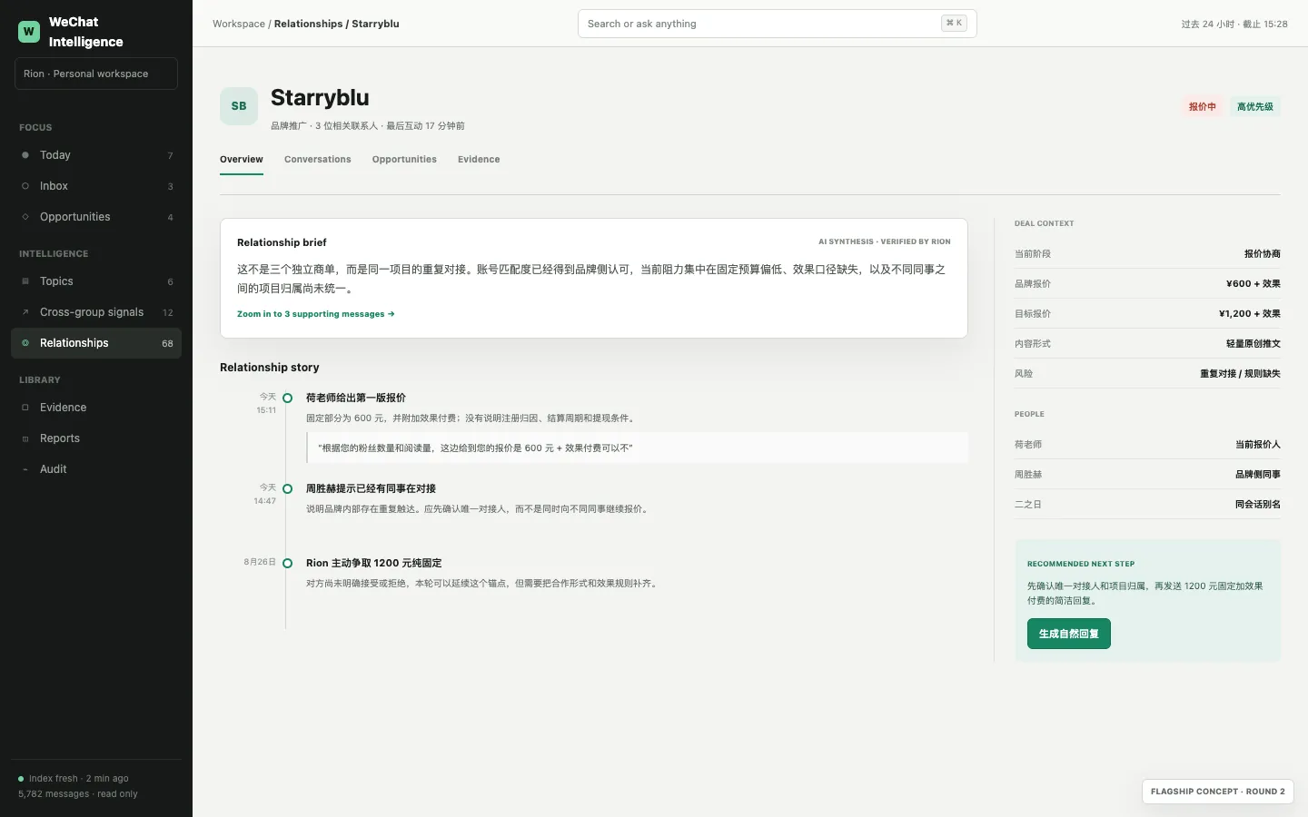Image resolution: width=1308 pixels, height=817 pixels.
Task: Click the 二之日 person row
Action: click(x=1147, y=505)
